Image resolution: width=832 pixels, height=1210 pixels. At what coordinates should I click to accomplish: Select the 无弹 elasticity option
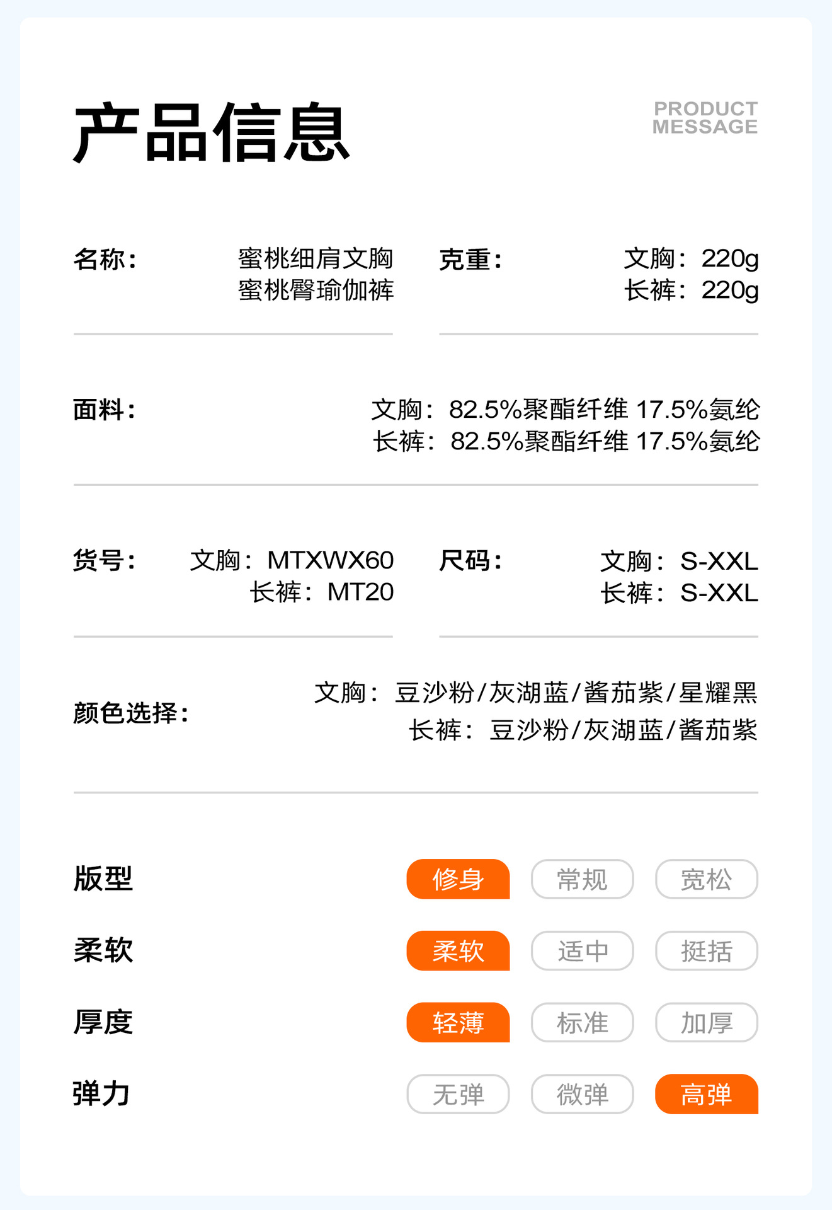458,1094
